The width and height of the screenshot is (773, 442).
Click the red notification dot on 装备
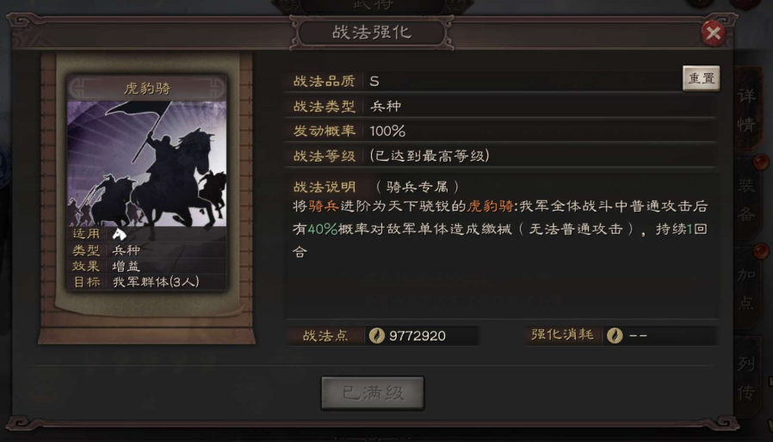pyautogui.click(x=761, y=163)
